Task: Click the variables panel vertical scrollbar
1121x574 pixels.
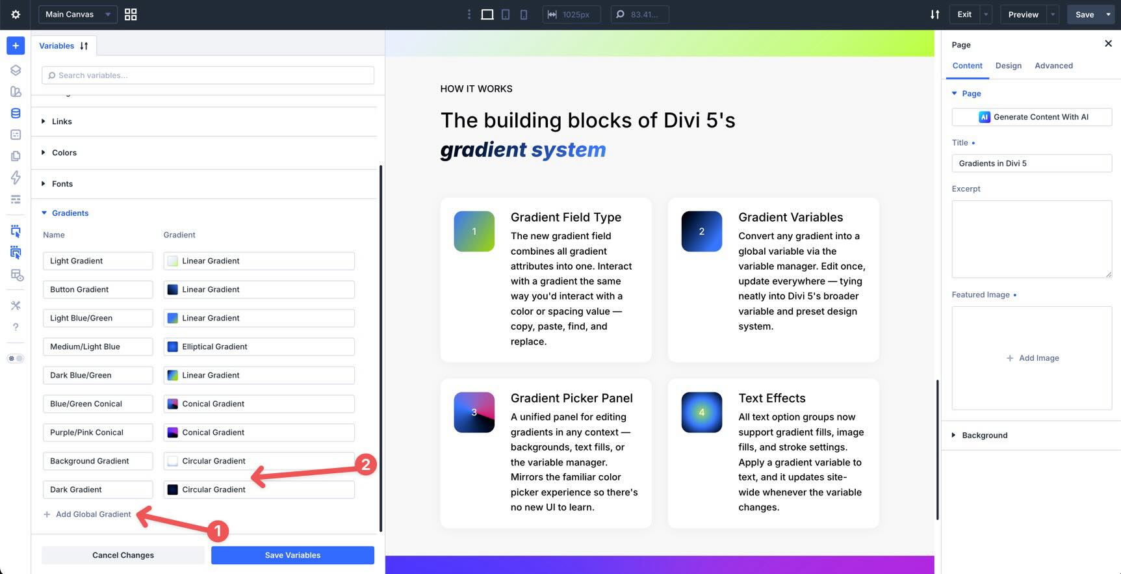Action: pos(380,348)
